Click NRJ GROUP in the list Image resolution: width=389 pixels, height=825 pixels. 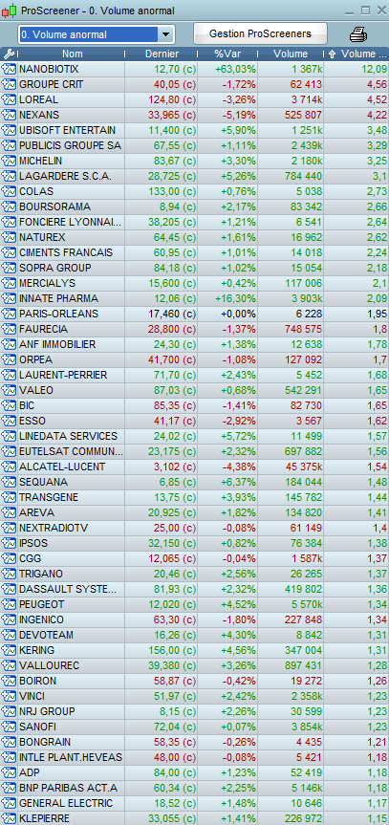click(47, 711)
